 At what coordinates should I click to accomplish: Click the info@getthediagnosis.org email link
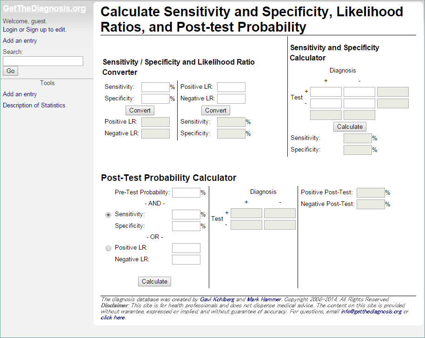tap(371, 311)
